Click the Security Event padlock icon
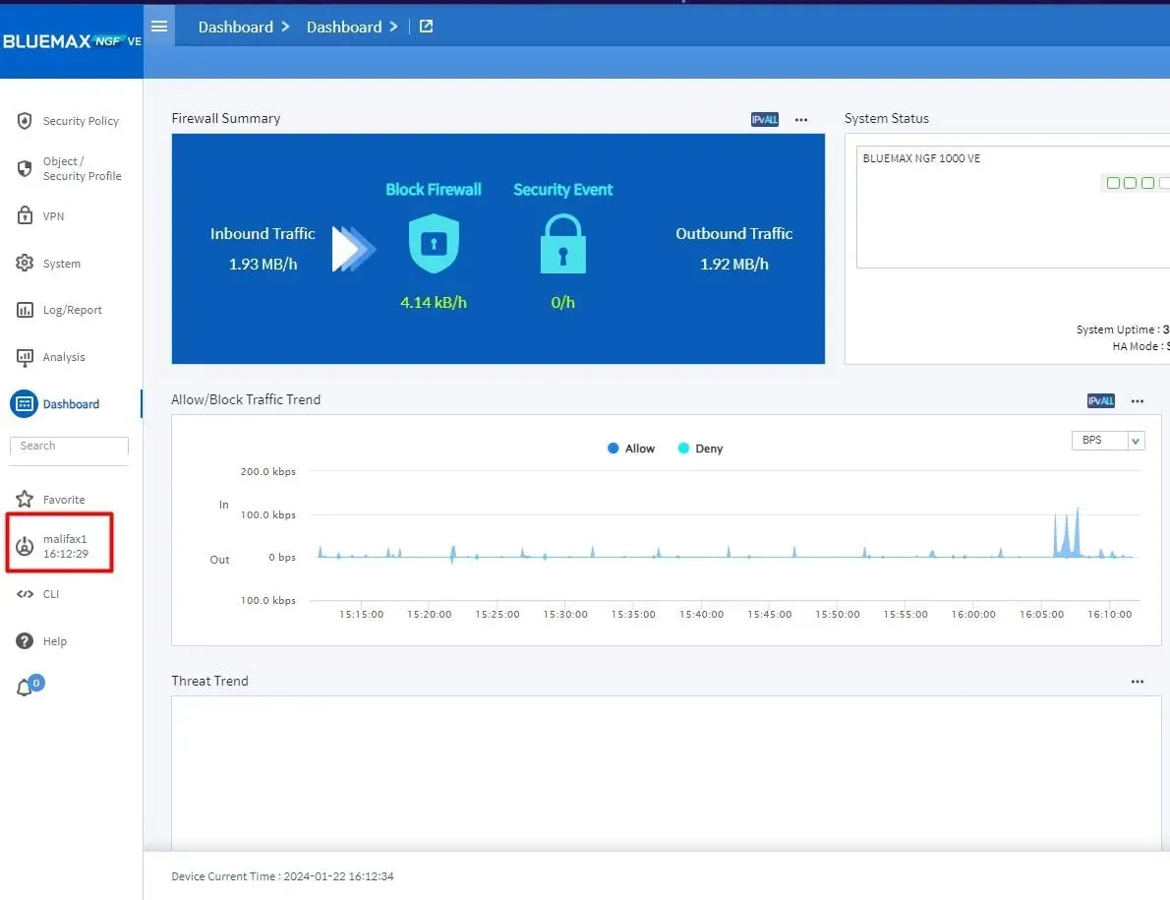 (563, 243)
